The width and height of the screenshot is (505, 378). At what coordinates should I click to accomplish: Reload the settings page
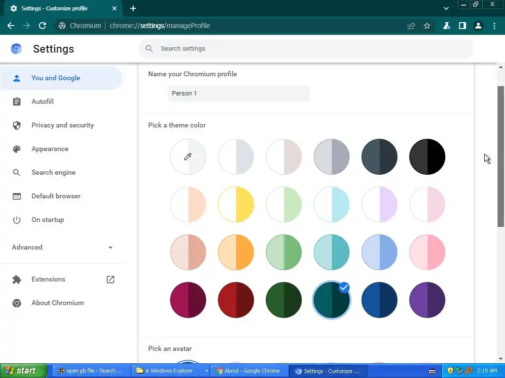(x=42, y=26)
